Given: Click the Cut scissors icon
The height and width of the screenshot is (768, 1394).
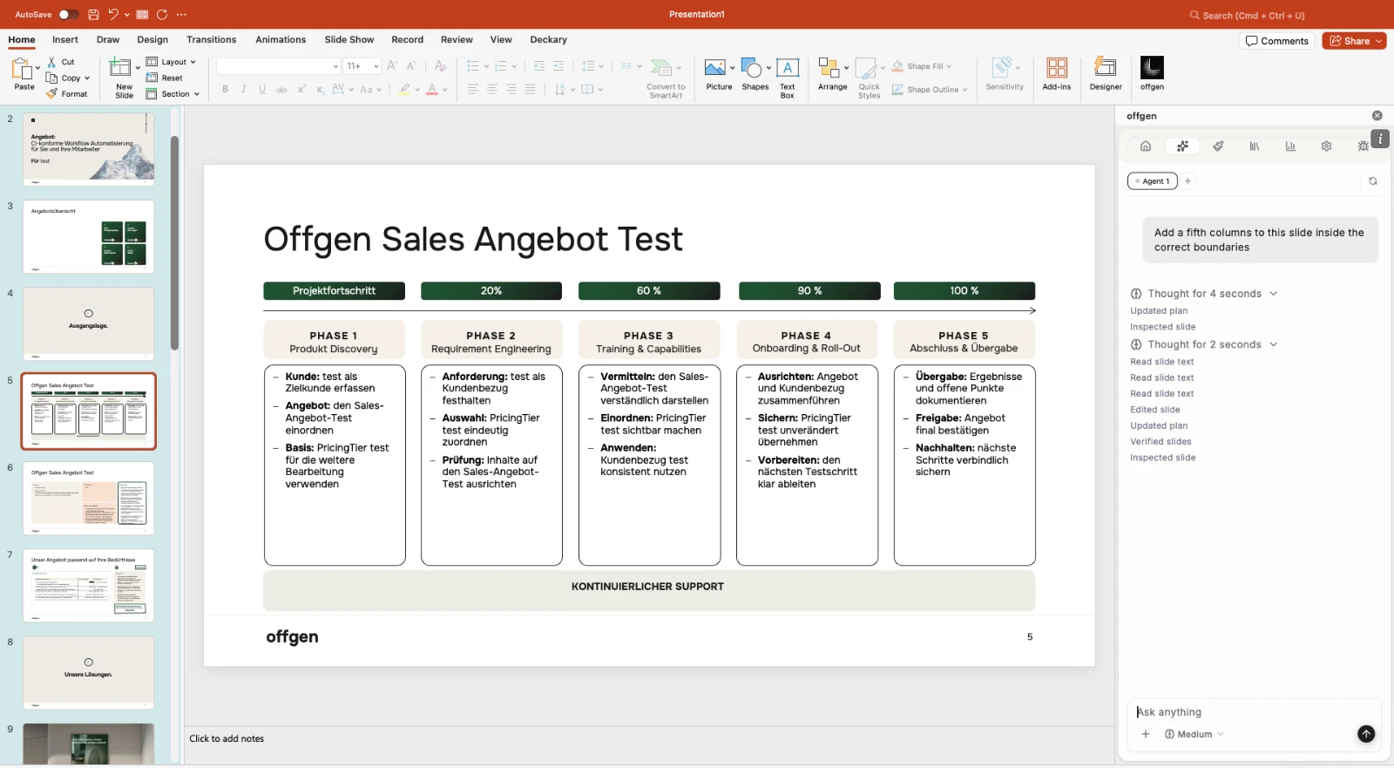Looking at the screenshot, I should point(52,62).
